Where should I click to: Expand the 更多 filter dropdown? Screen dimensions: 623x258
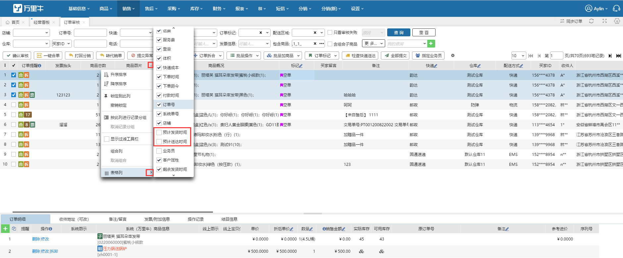tap(374, 44)
